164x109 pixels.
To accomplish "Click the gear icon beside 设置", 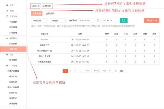I will [x=7, y=54].
